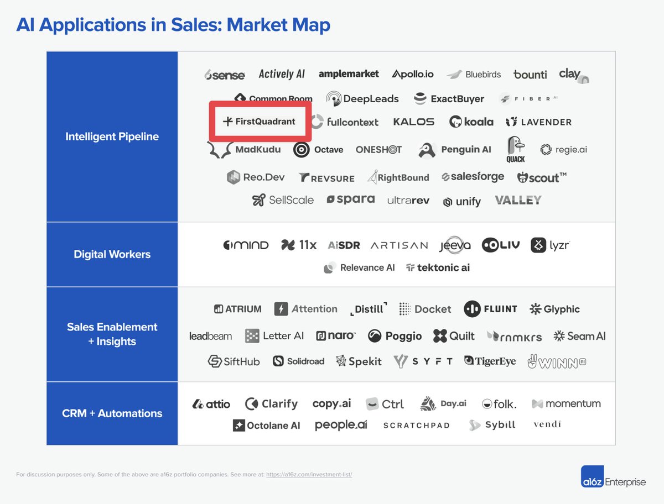Viewport: 664px width, 504px height.
Task: Select the Apollo.io logo
Action: [413, 74]
